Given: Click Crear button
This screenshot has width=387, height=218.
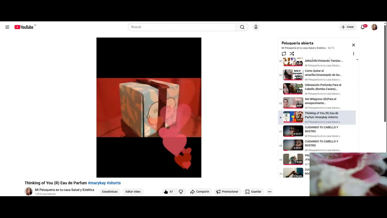Looking at the screenshot, I should (348, 27).
